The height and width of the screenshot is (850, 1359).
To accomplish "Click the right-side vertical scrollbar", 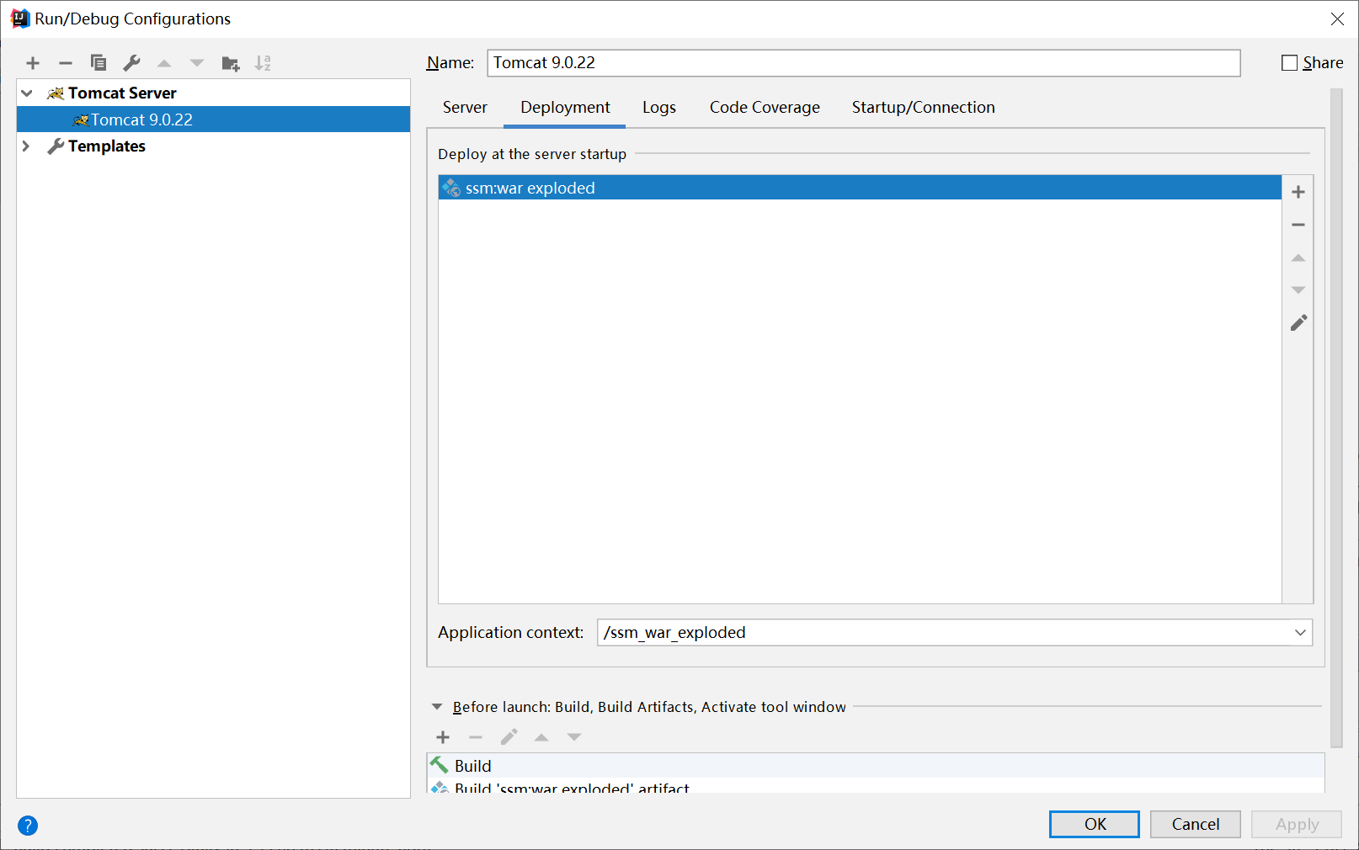I will [x=1336, y=417].
